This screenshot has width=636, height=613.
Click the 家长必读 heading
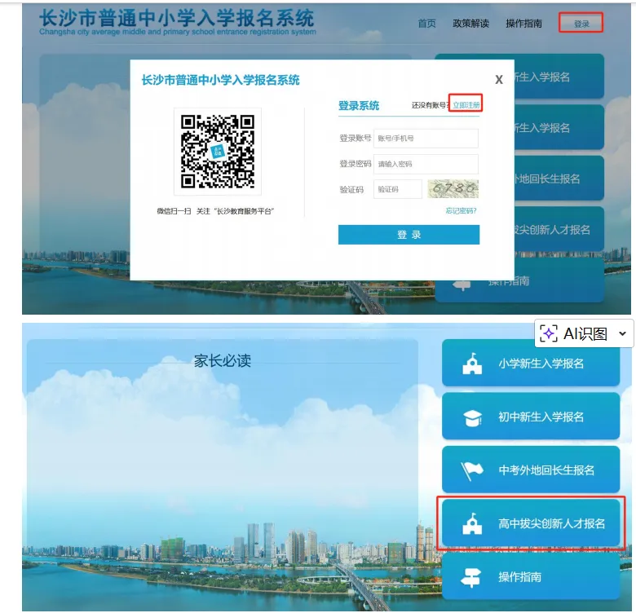pos(223,360)
